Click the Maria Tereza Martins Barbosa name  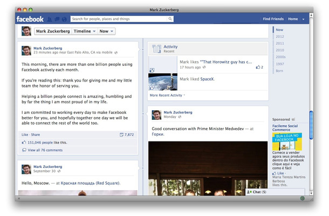289,179
